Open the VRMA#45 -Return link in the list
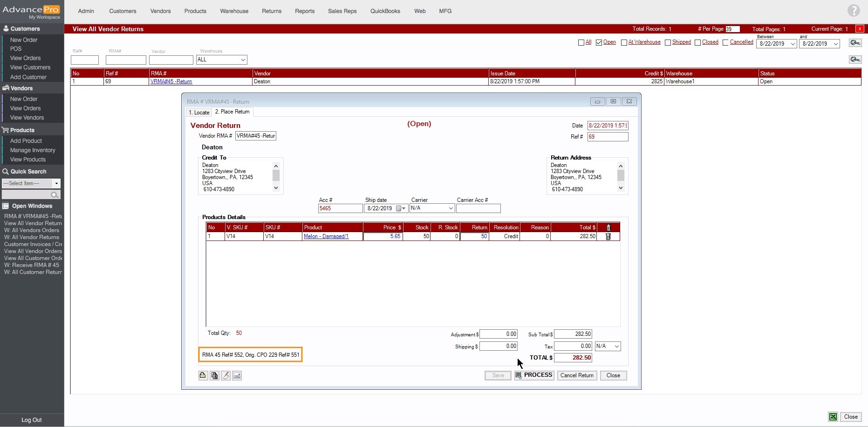Screen dimensions: 868x427 171,81
